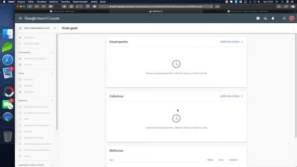Open the Apple menu
This screenshot has height=167, width=297.
pos(4,2)
